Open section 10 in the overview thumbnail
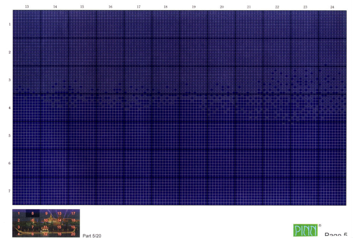353x238 pixels. (x=45, y=220)
